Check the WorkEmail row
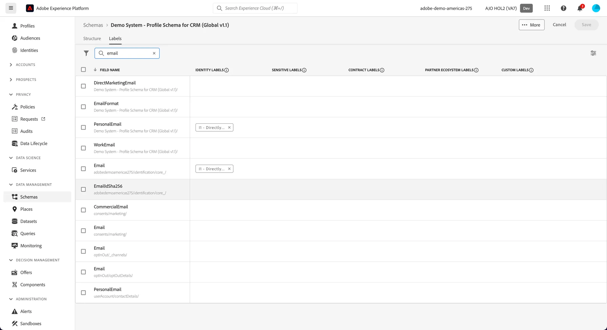This screenshot has width=607, height=330. pos(83,148)
